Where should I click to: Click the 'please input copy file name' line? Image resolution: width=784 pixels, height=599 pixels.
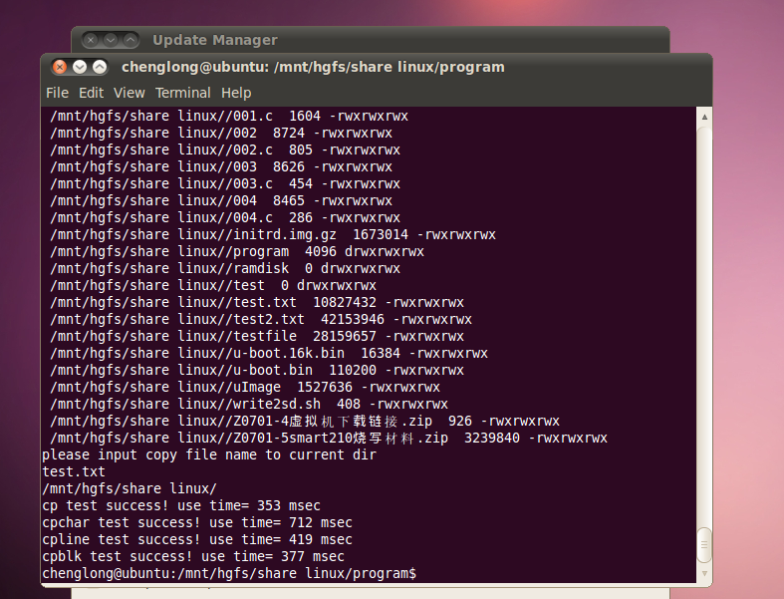pos(209,454)
